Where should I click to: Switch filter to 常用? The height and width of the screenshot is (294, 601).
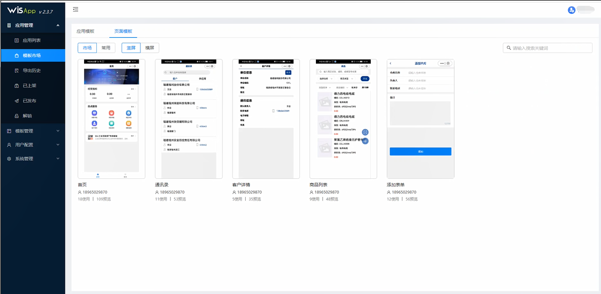106,48
